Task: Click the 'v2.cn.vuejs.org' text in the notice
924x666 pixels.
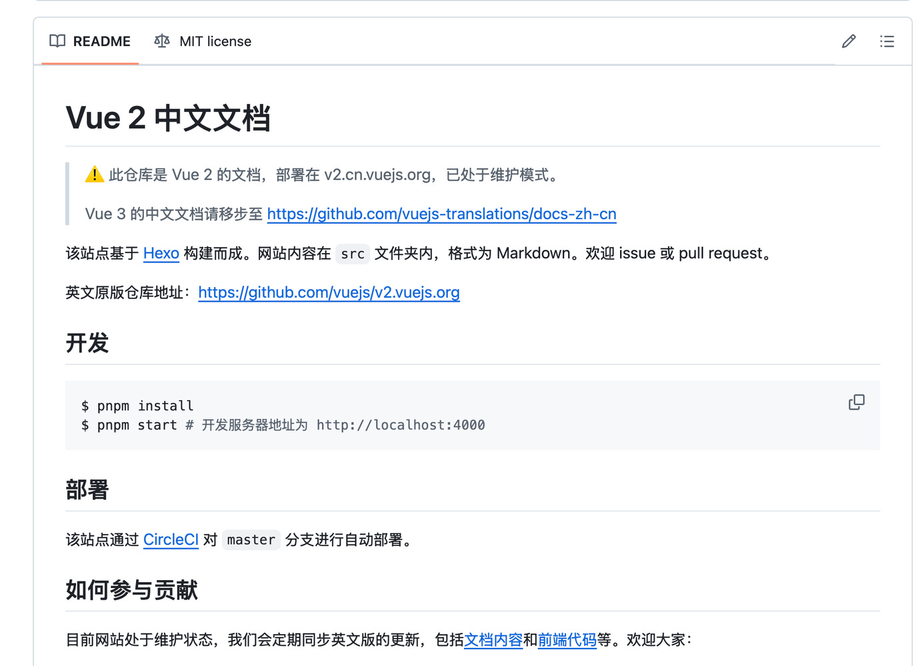Action: pyautogui.click(x=378, y=174)
